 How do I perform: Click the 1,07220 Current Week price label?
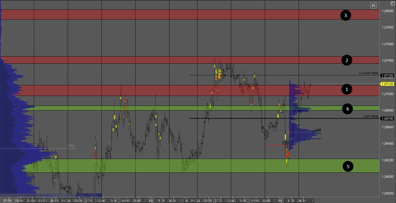387,75
